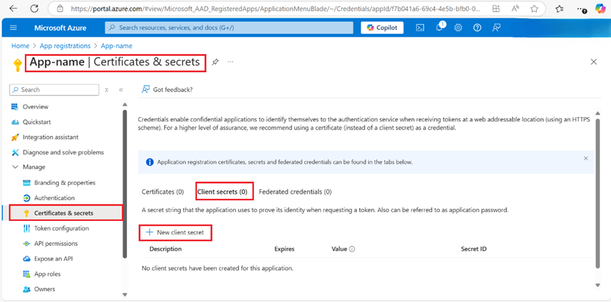Open Authentication in the sidebar

pos(54,197)
